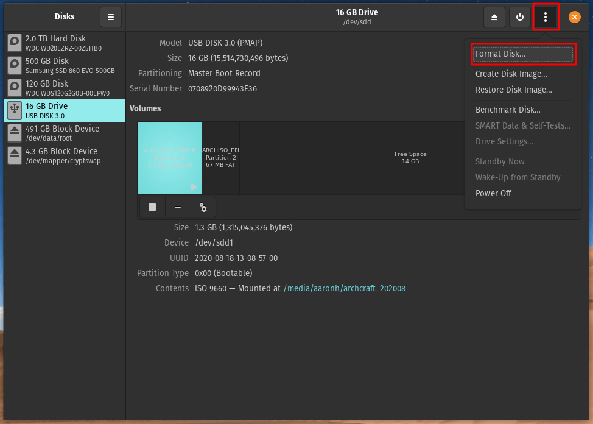
Task: Eject the 16 GB drive from the header bar
Action: coord(494,17)
